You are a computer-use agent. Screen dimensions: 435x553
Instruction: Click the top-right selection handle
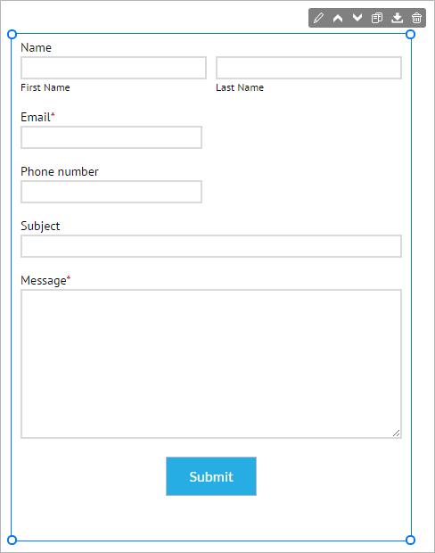410,34
